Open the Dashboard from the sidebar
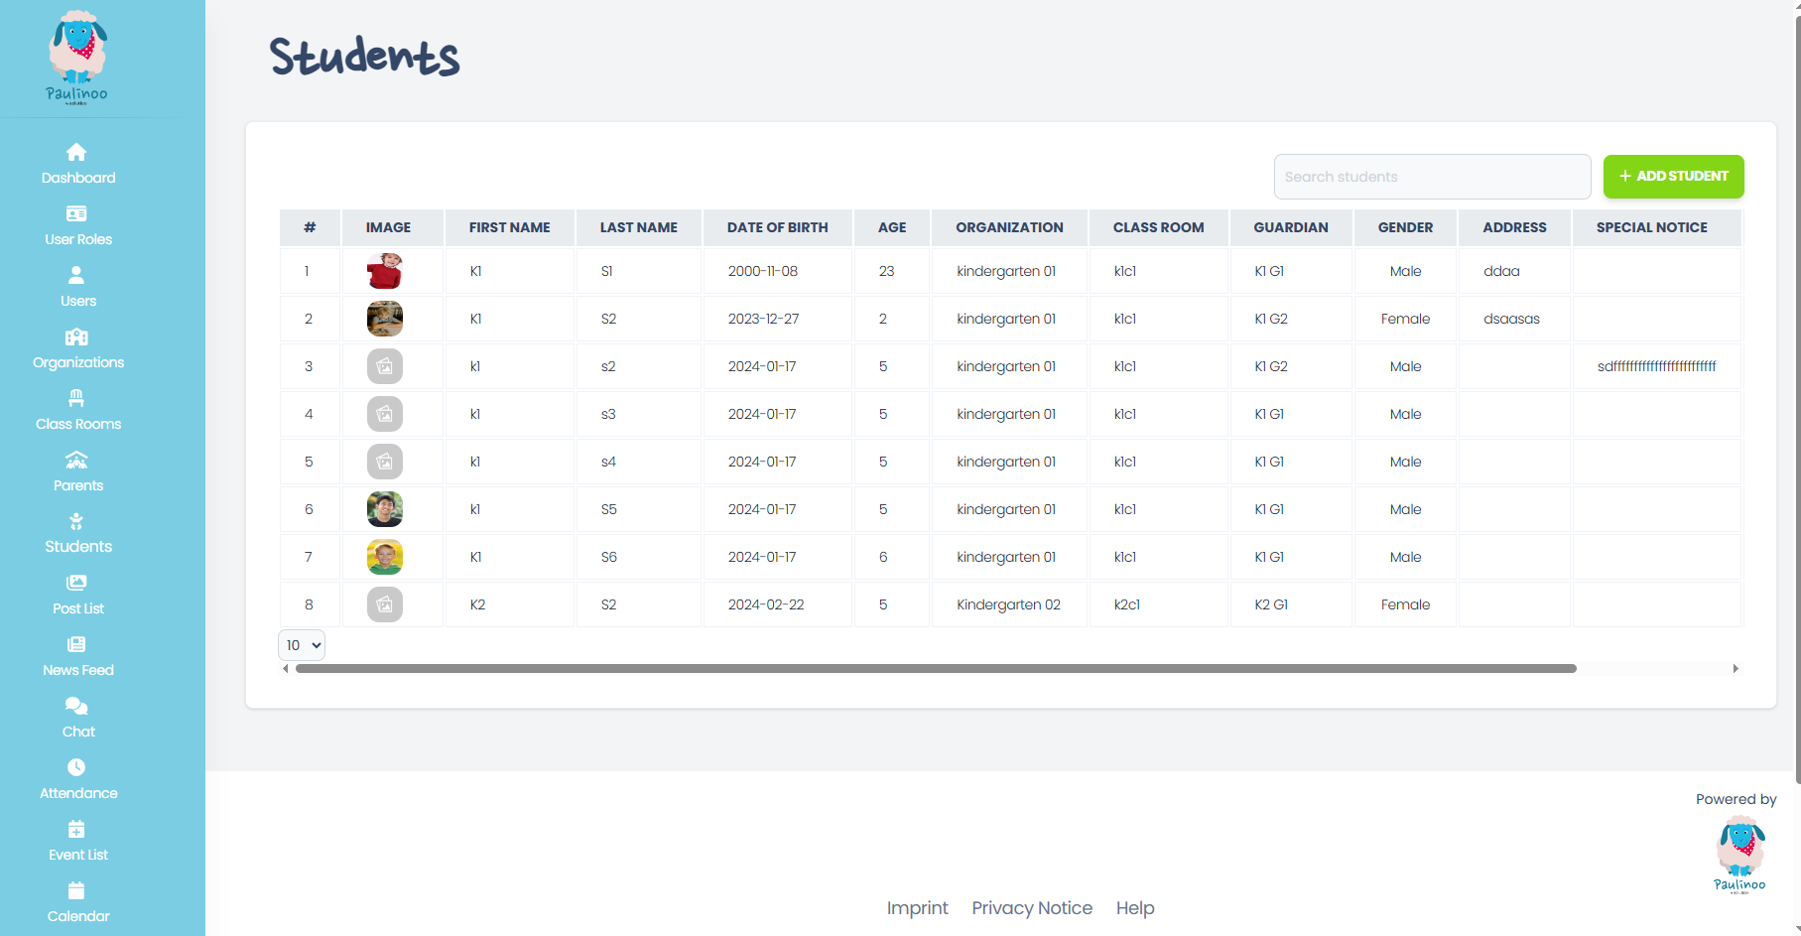This screenshot has height=936, width=1801. click(77, 164)
